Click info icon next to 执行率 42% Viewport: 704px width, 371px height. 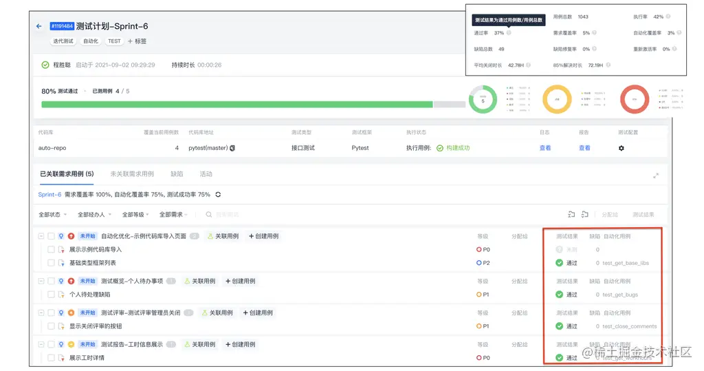(x=668, y=17)
